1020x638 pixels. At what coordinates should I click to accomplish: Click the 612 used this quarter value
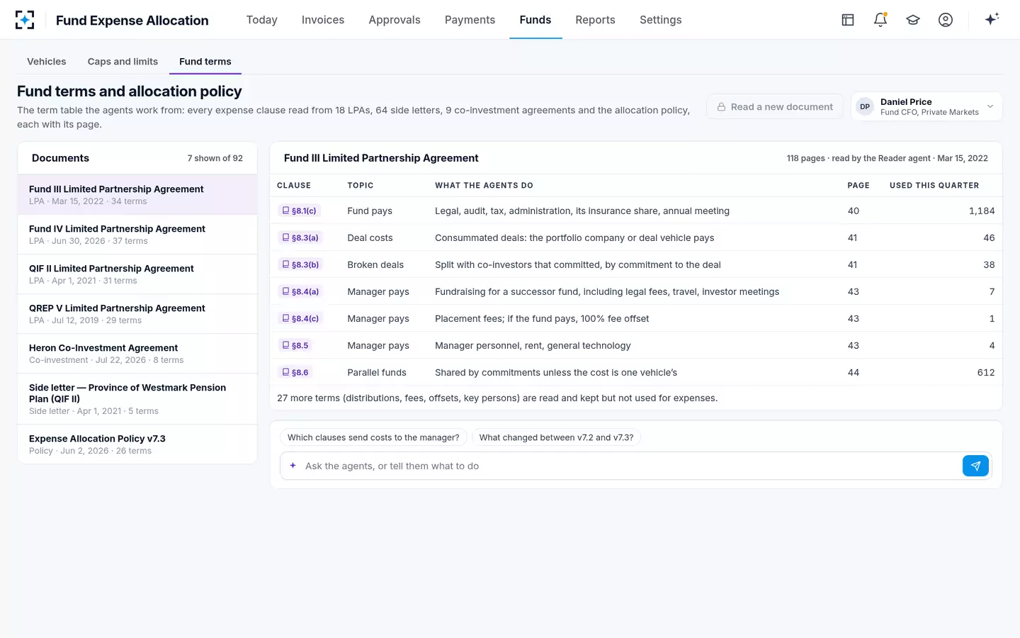[986, 372]
